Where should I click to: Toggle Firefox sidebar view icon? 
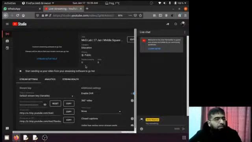tap(160, 15)
